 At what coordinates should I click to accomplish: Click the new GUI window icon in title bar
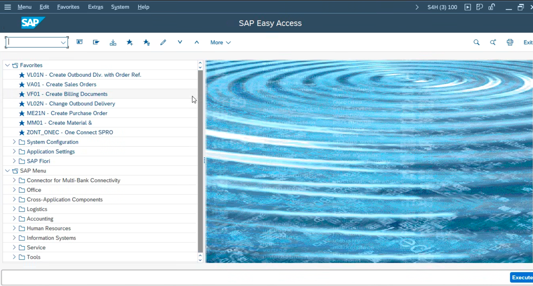[x=480, y=7]
